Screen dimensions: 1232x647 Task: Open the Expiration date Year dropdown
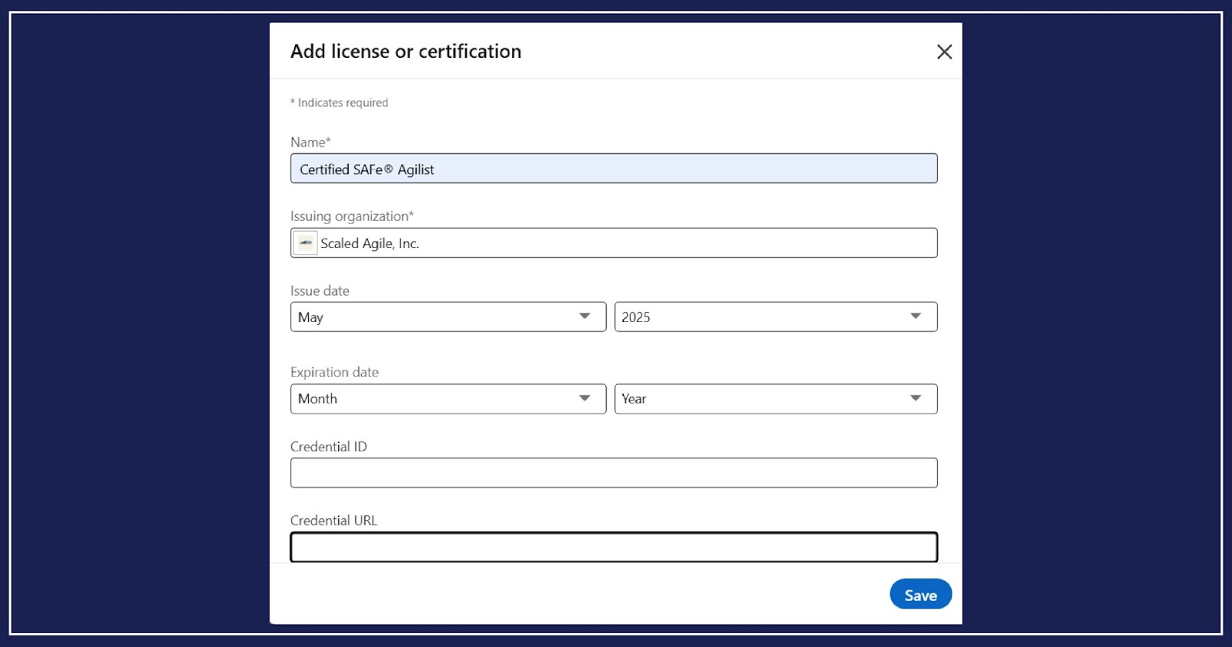[x=775, y=399]
